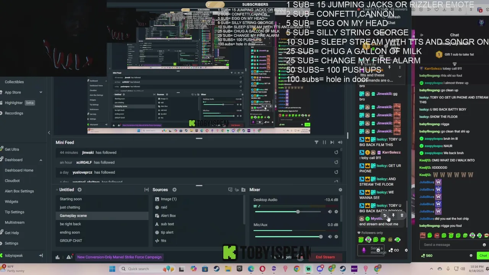Open Settings in the sidebar
The height and width of the screenshot is (275, 489).
point(11,243)
